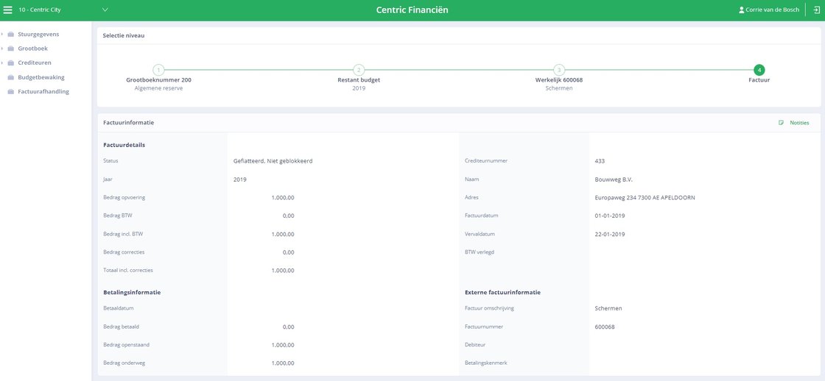This screenshot has width=825, height=381.
Task: Click the Betalingsinformatie section heading
Action: (132, 292)
